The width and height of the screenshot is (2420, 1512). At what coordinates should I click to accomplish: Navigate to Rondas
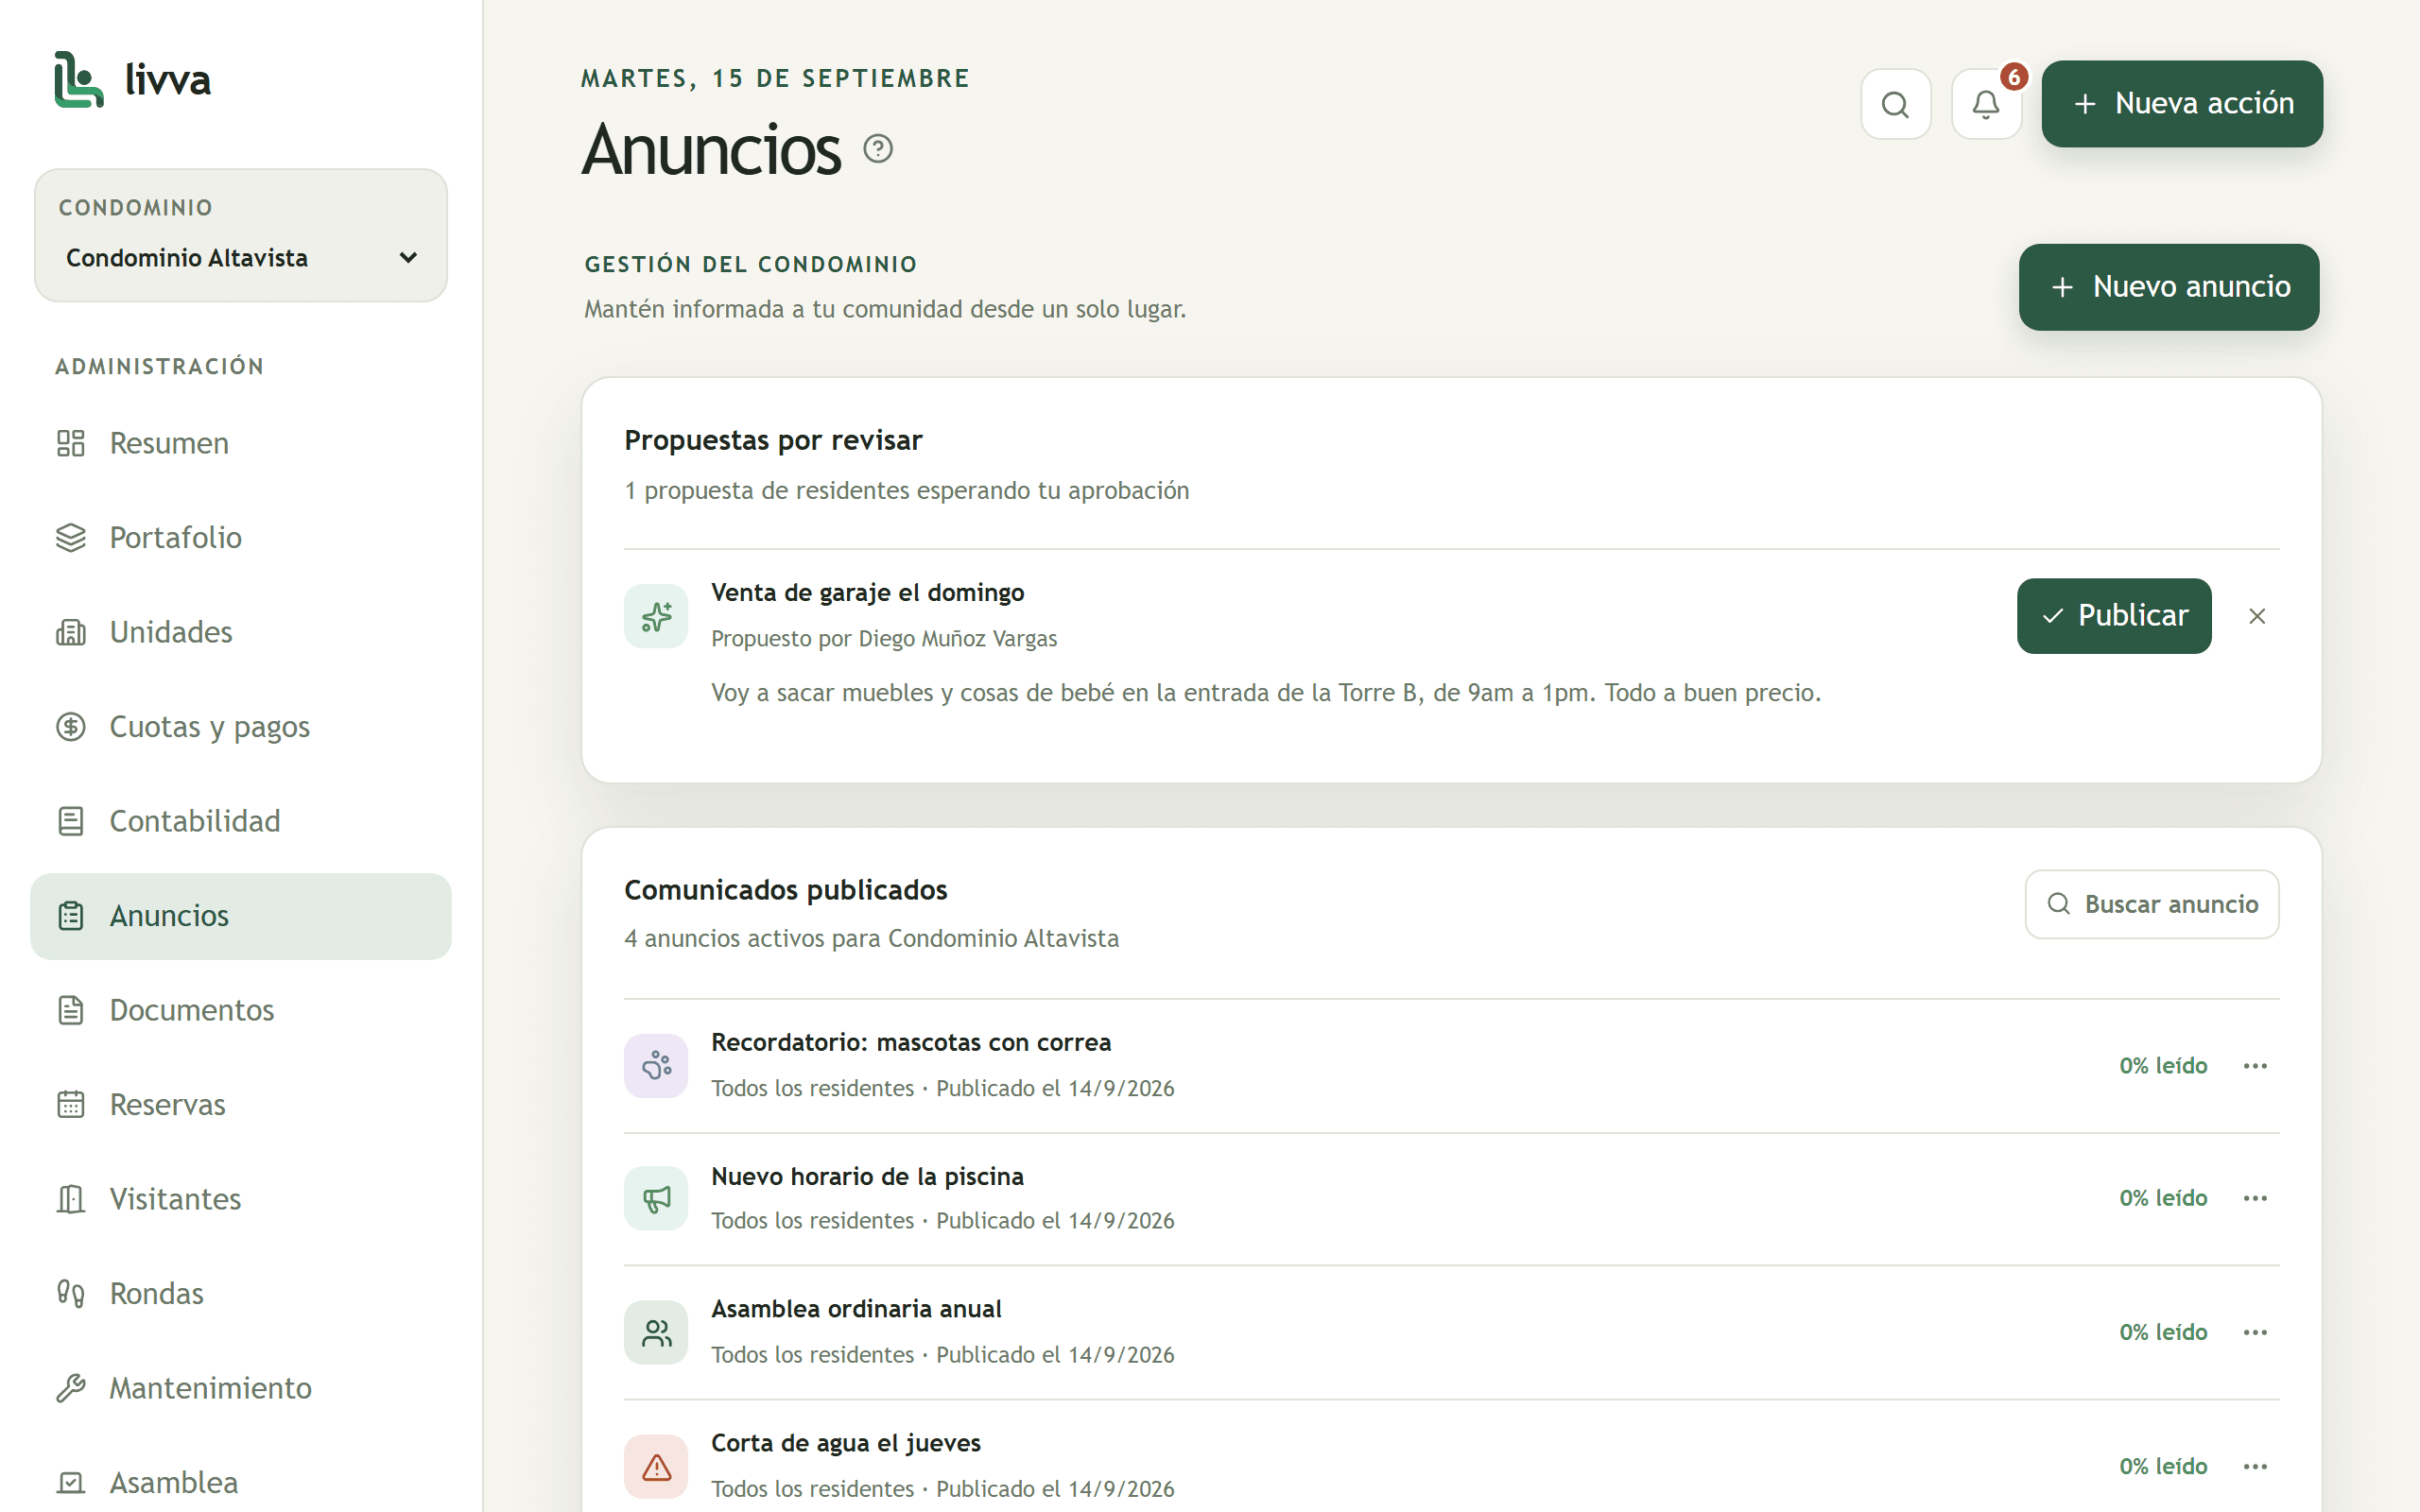(x=241, y=1294)
